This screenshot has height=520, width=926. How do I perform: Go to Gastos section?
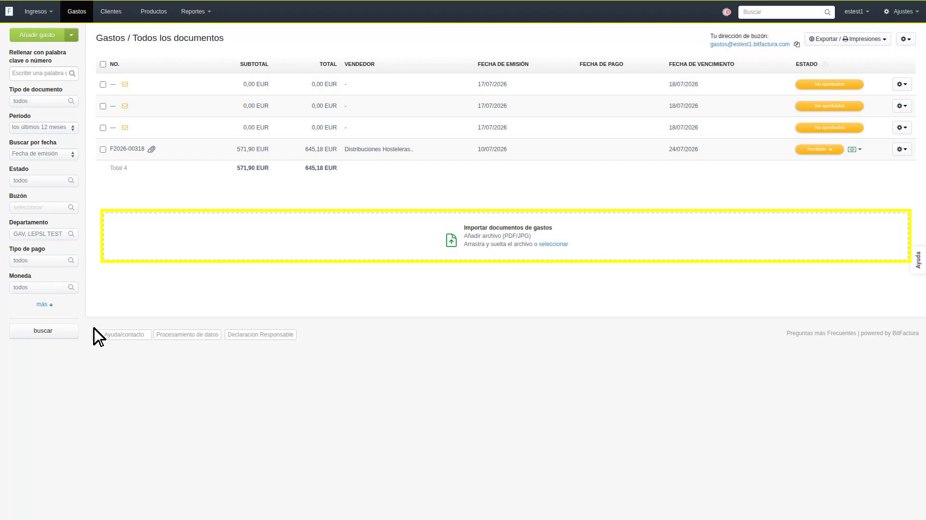pos(77,12)
